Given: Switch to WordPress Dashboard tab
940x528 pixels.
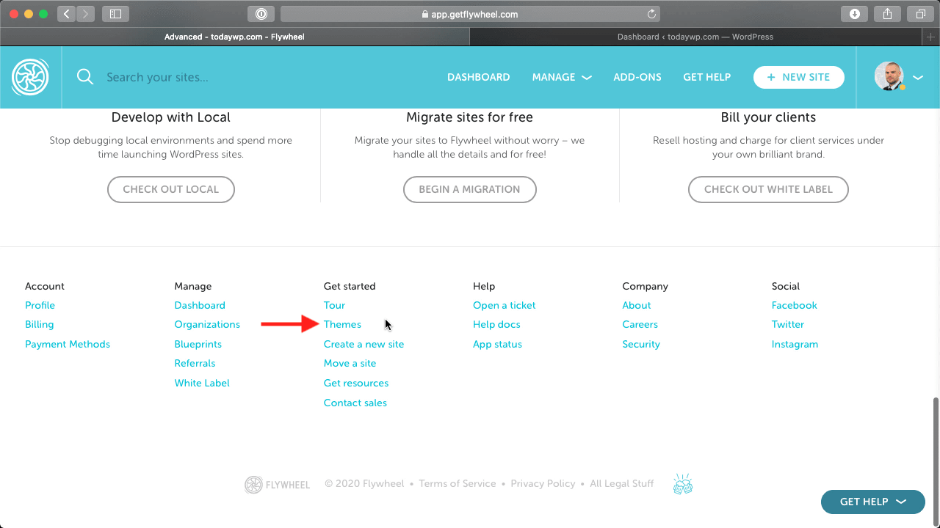Looking at the screenshot, I should (x=695, y=37).
